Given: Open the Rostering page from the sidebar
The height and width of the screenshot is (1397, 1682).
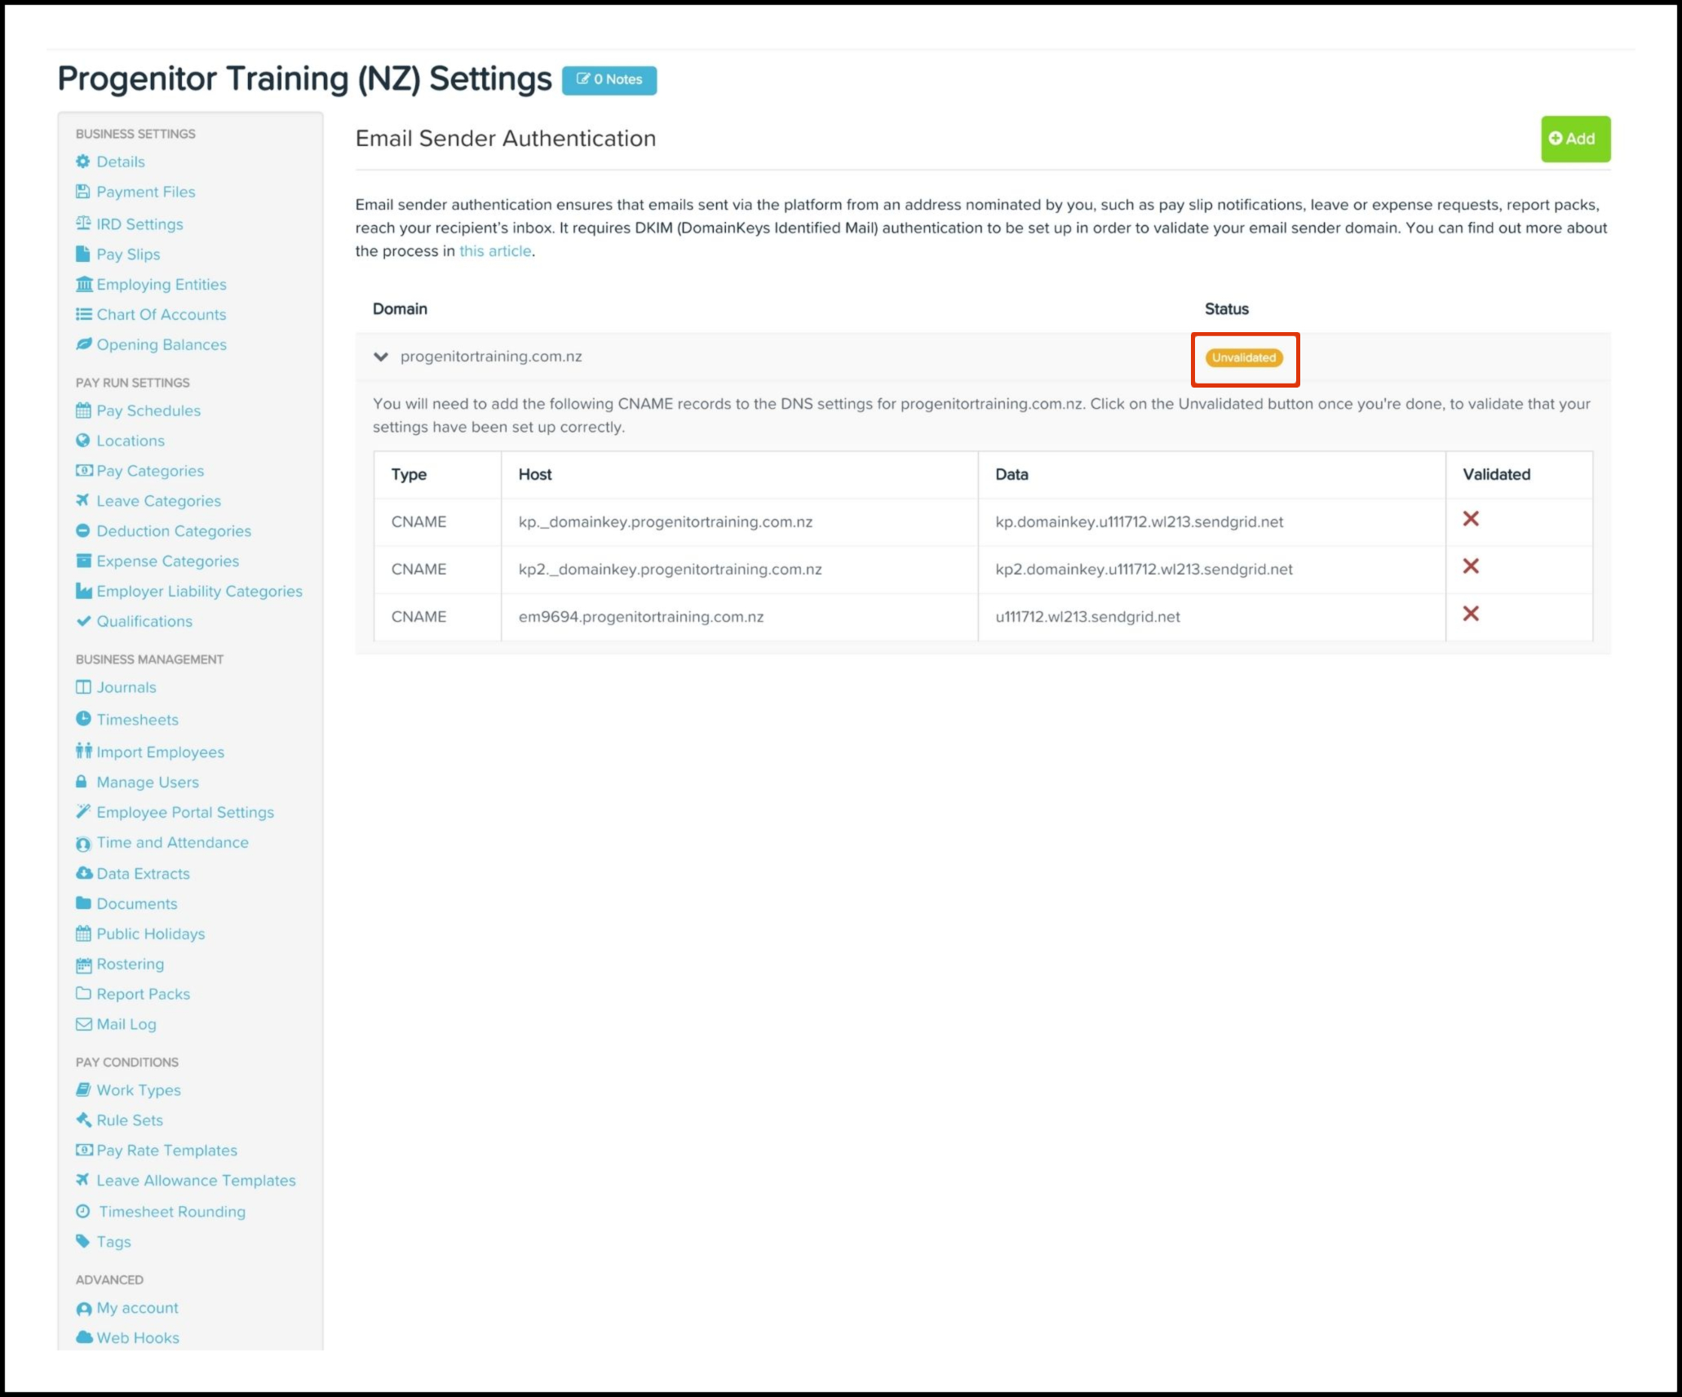Looking at the screenshot, I should click(130, 964).
